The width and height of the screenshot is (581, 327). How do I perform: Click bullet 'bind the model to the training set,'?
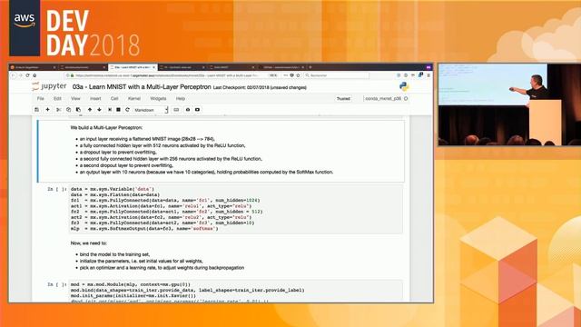(114, 254)
